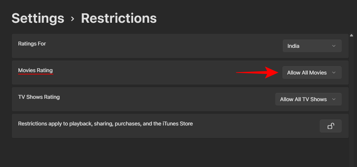Click the vertical scrollbar track
The image size is (357, 167).
[x=351, y=98]
